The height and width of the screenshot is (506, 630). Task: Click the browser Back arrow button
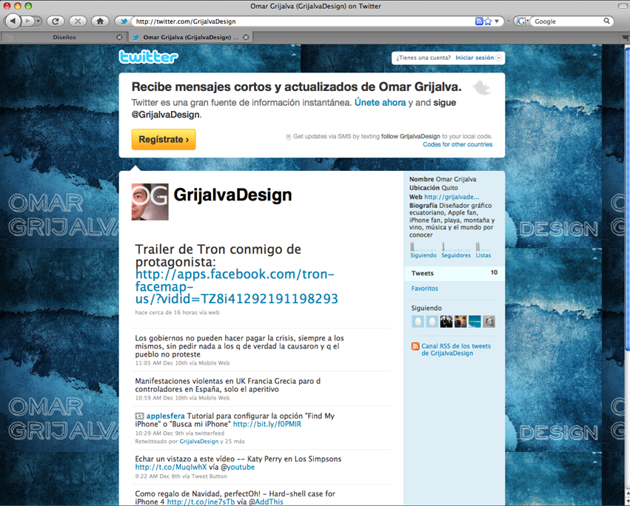tap(13, 21)
